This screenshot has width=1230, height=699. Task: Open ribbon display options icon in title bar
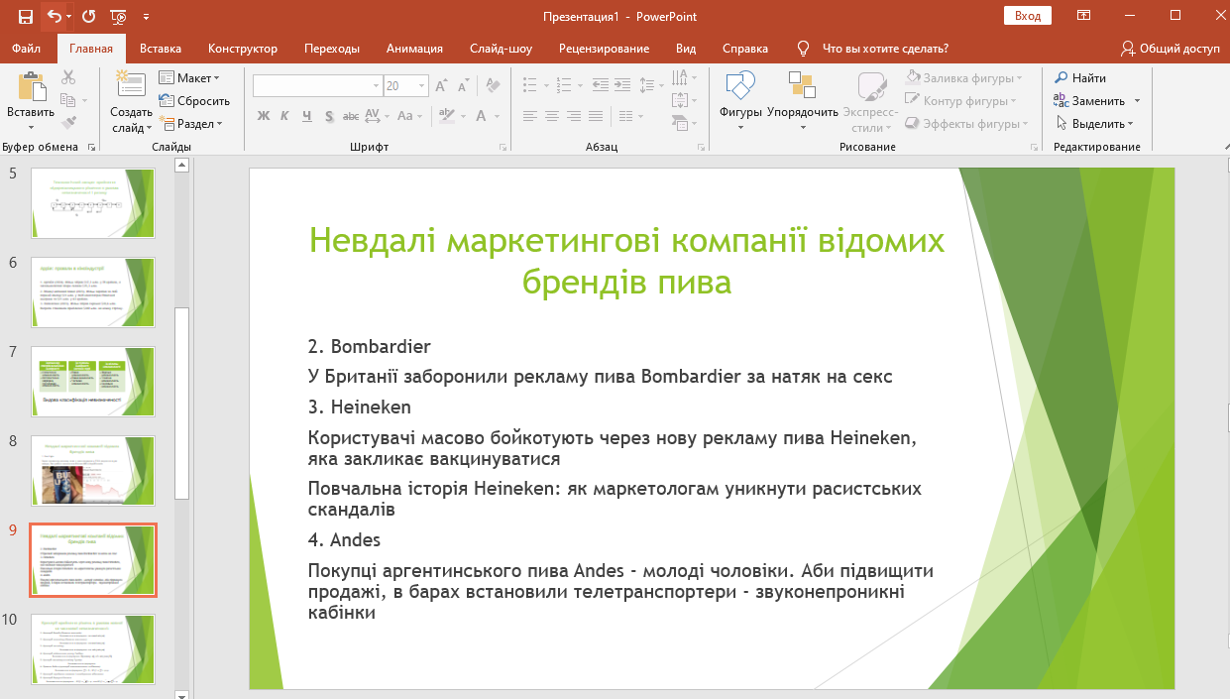1084,16
